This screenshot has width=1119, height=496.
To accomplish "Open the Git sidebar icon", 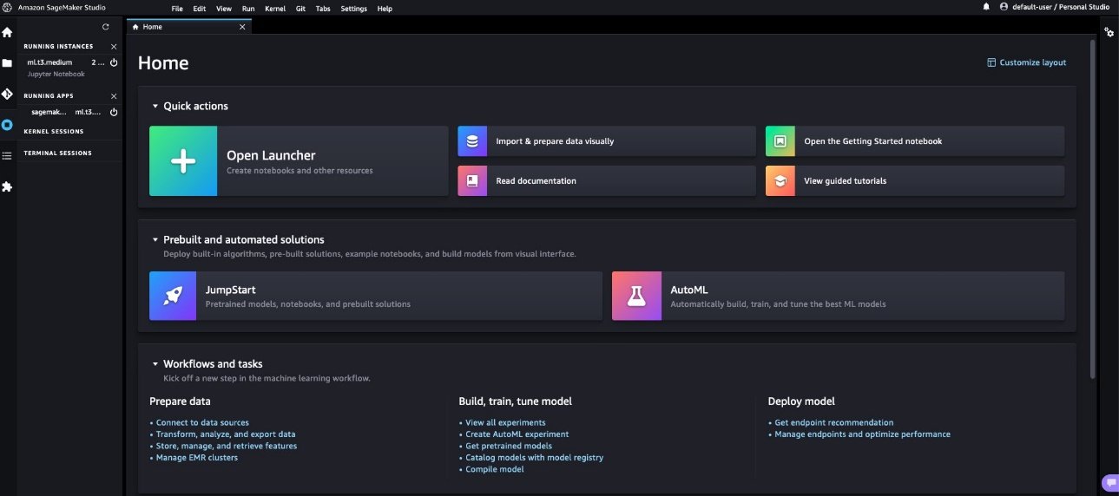I will pos(7,94).
